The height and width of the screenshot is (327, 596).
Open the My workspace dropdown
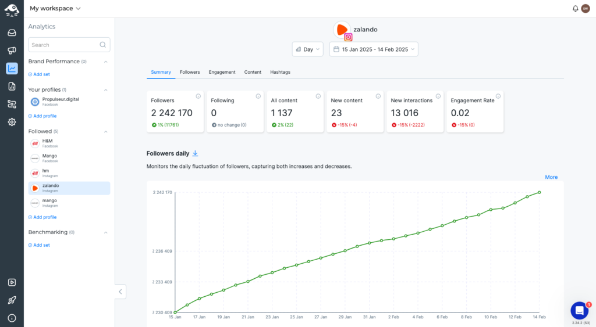(55, 8)
